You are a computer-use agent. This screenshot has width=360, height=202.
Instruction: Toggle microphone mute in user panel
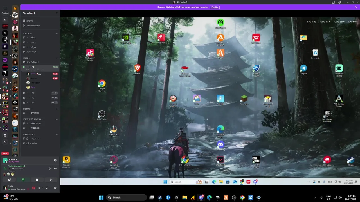tap(39, 188)
